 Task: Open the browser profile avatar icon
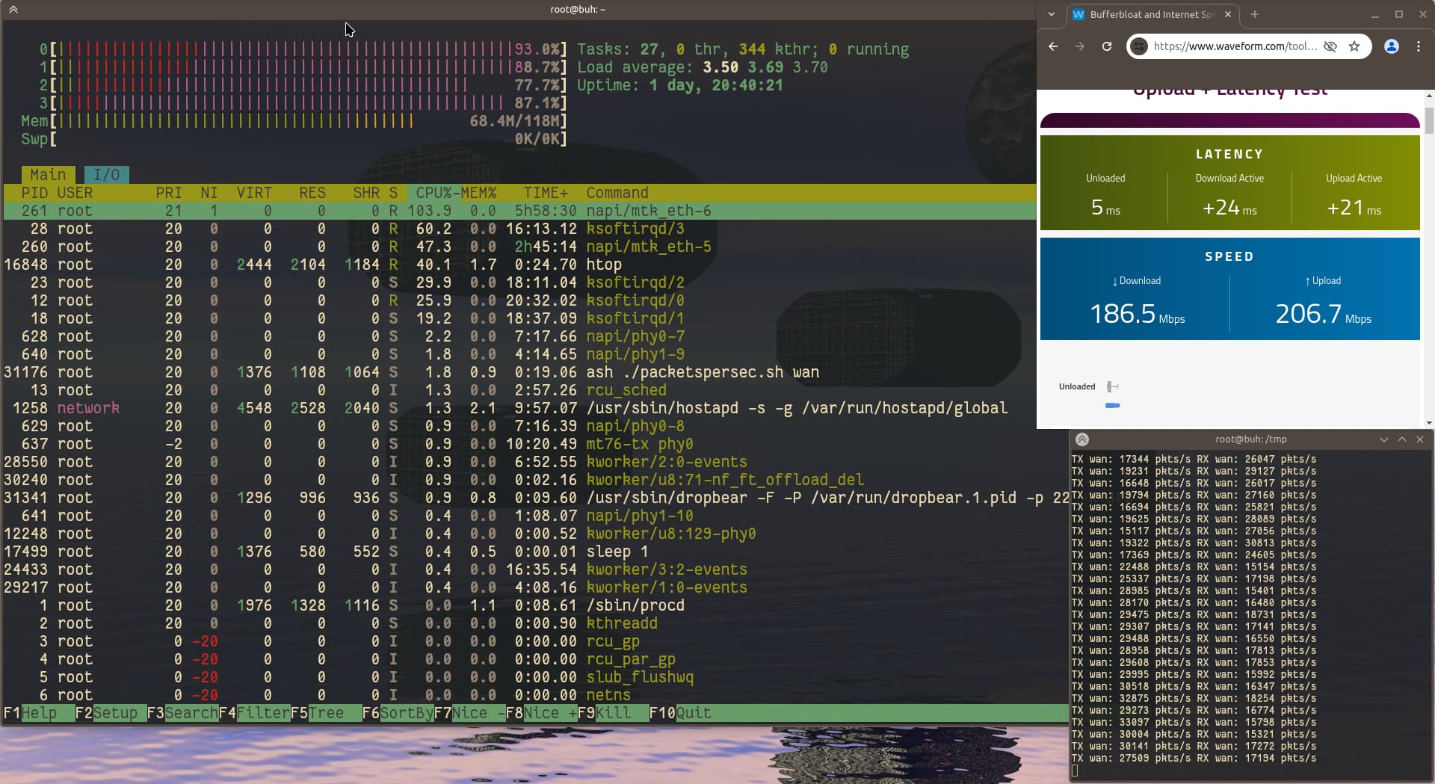pyautogui.click(x=1392, y=46)
